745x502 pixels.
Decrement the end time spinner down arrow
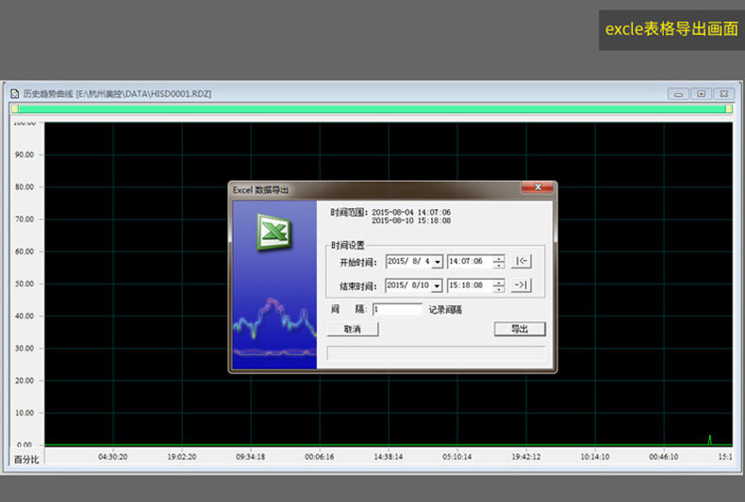(x=499, y=289)
